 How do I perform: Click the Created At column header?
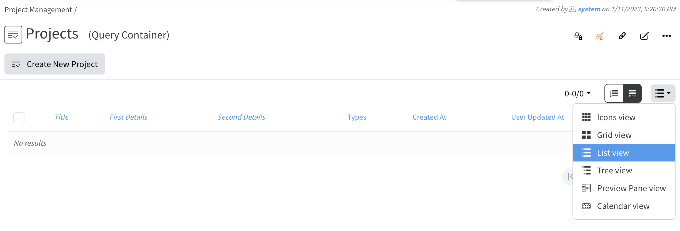[429, 117]
